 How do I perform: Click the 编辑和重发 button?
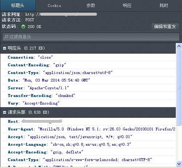click(x=165, y=26)
